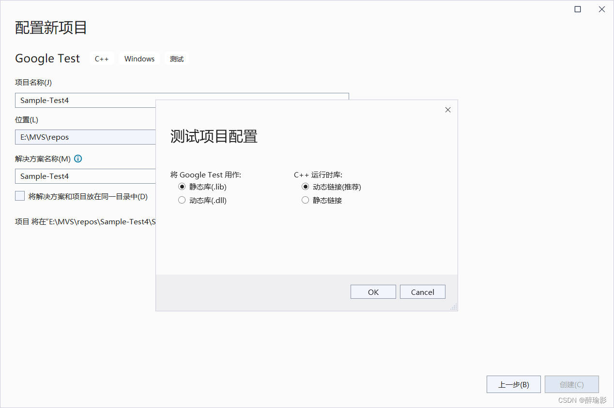Click the C++ 运行时库 label
Viewport: 614px width, 408px height.
tap(318, 175)
